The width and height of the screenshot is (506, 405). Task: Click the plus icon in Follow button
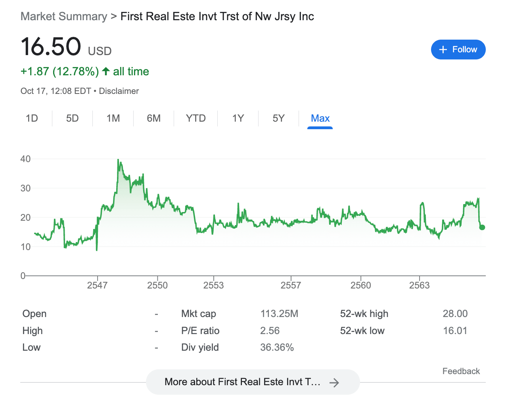[x=443, y=50]
